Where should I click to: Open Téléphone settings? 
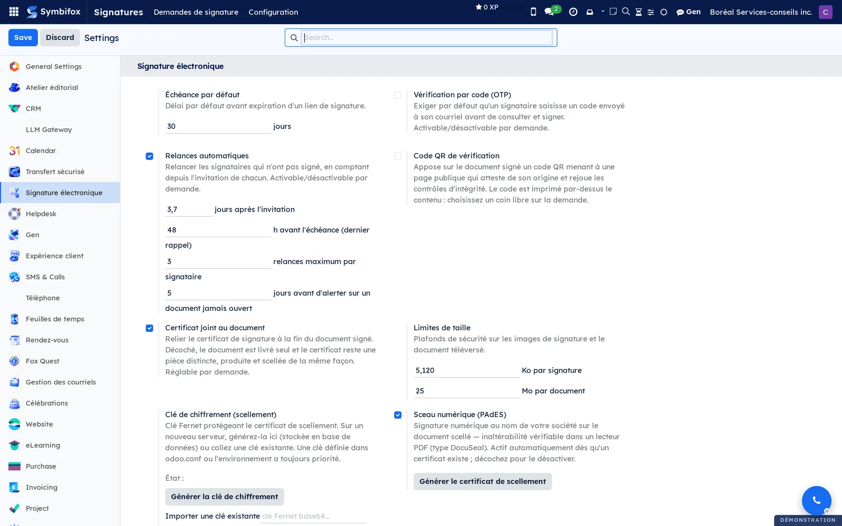(x=60, y=298)
